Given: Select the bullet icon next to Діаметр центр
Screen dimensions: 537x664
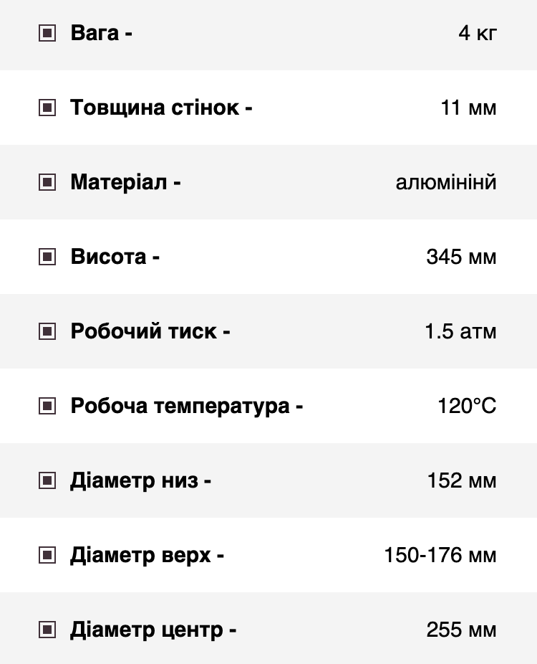Looking at the screenshot, I should [x=47, y=630].
